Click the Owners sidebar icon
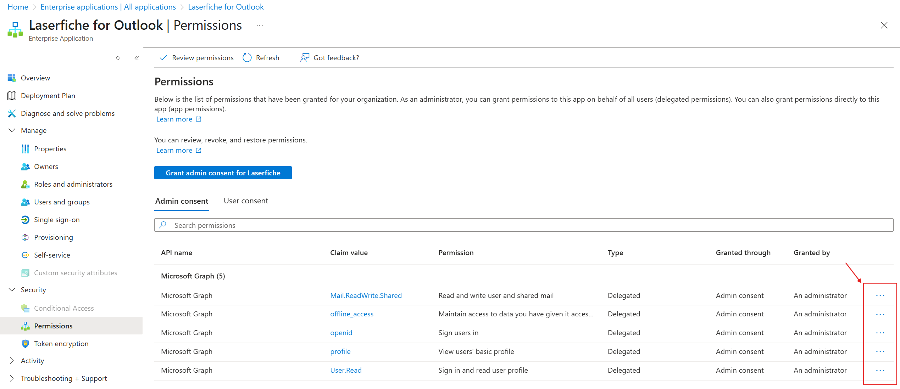The image size is (900, 389). point(25,167)
